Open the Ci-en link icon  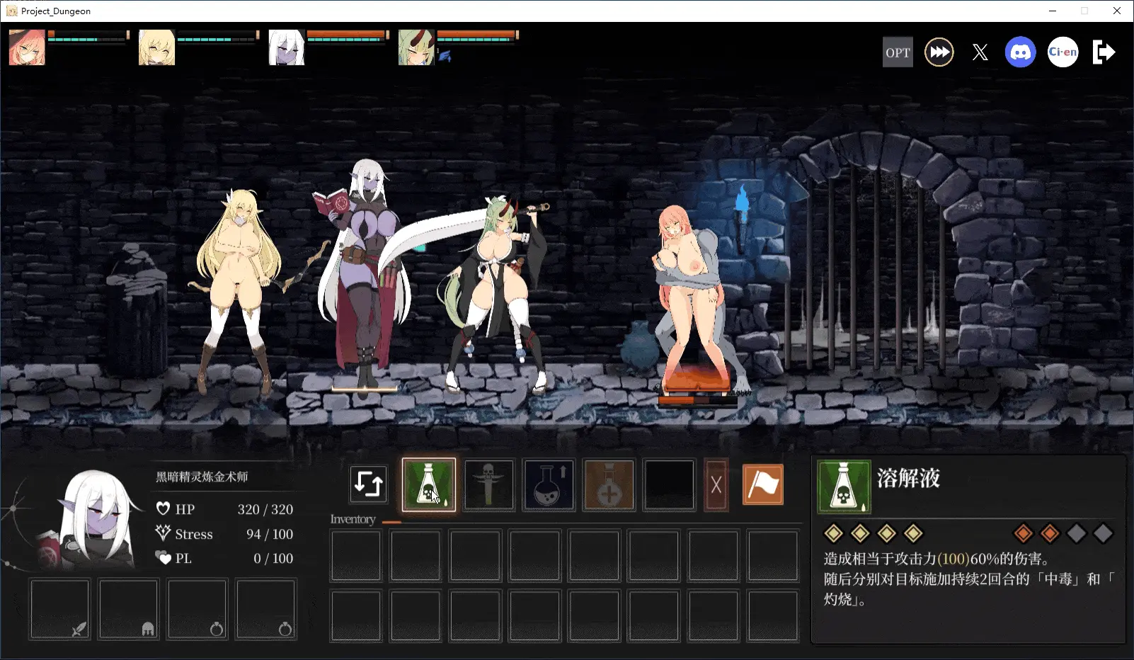coord(1063,52)
